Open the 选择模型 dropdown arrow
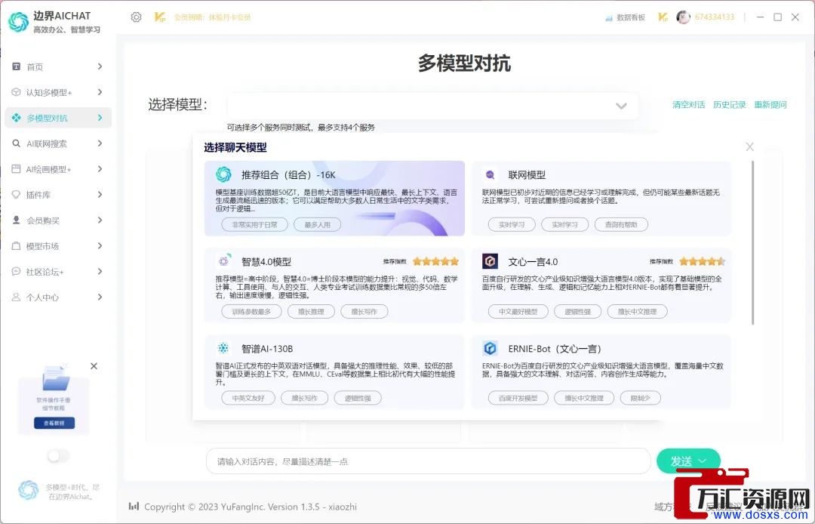The width and height of the screenshot is (815, 524). (x=621, y=106)
